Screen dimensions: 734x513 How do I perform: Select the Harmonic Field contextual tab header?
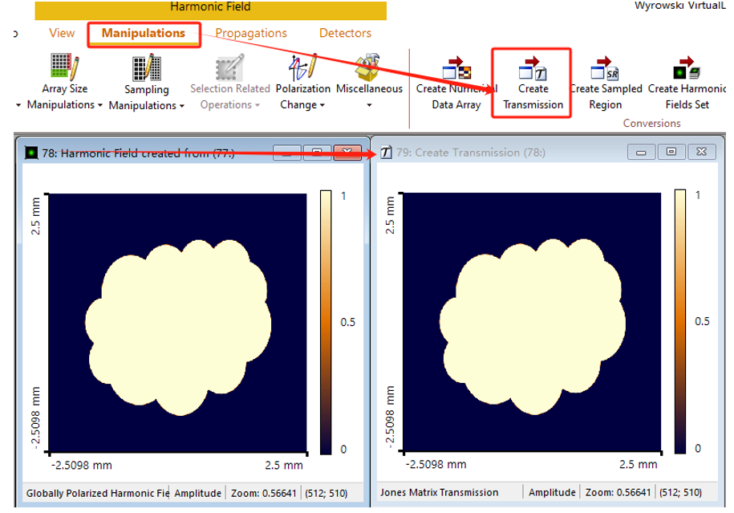tap(211, 10)
